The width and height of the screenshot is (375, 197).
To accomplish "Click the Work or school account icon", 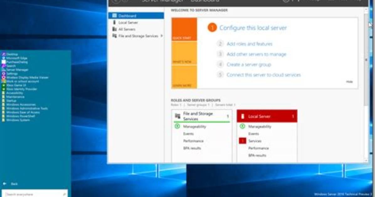I will (3, 81).
